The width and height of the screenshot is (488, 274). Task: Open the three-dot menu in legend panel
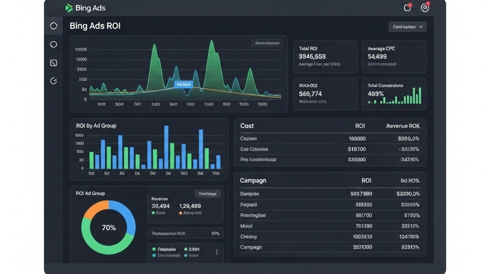(217, 252)
